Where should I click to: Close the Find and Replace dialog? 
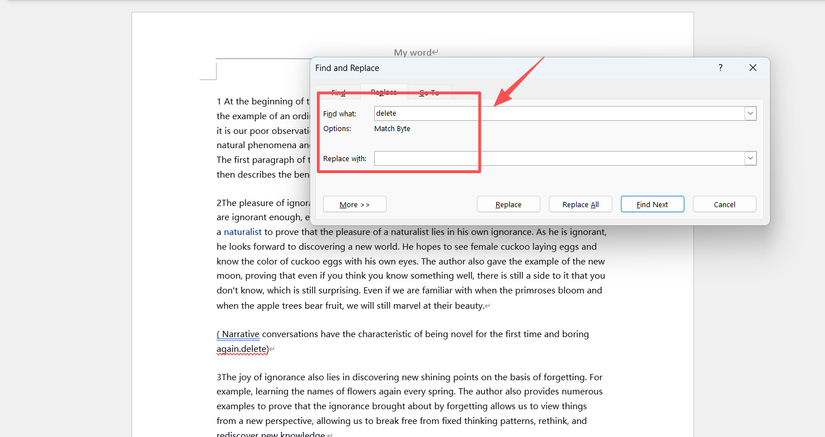coord(752,68)
